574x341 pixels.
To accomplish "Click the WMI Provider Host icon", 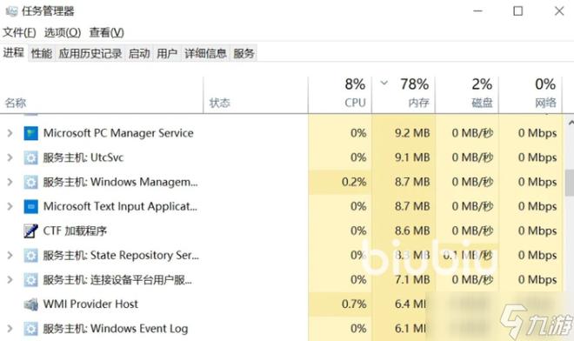I will click(30, 304).
